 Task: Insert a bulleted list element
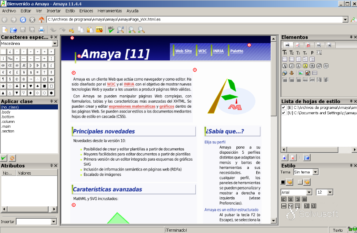(285, 60)
